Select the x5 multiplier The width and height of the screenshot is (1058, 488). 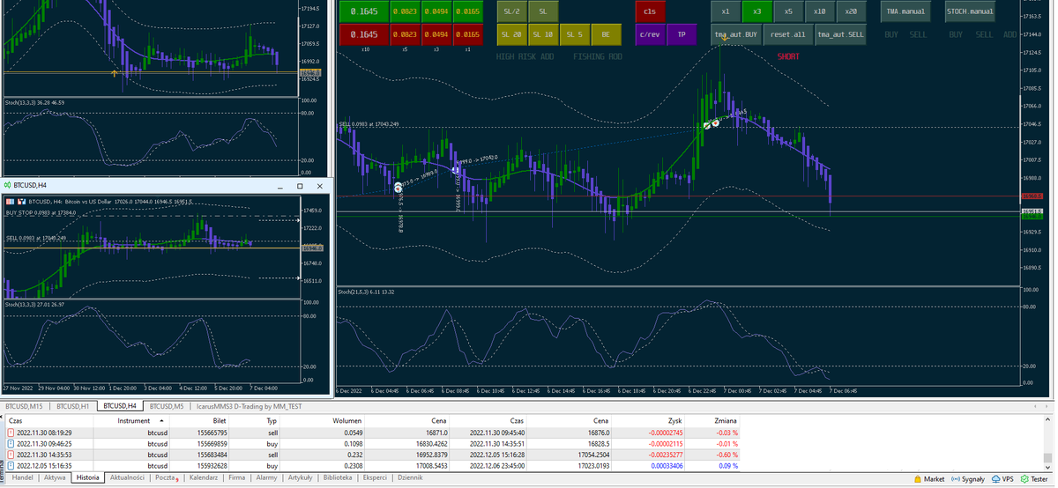(788, 11)
